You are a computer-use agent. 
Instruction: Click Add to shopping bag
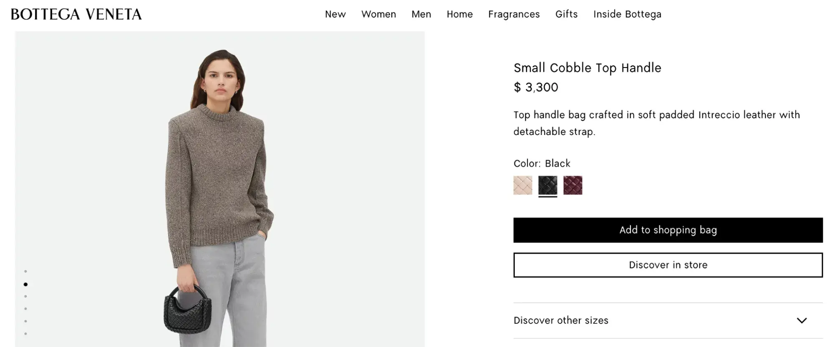(x=668, y=230)
